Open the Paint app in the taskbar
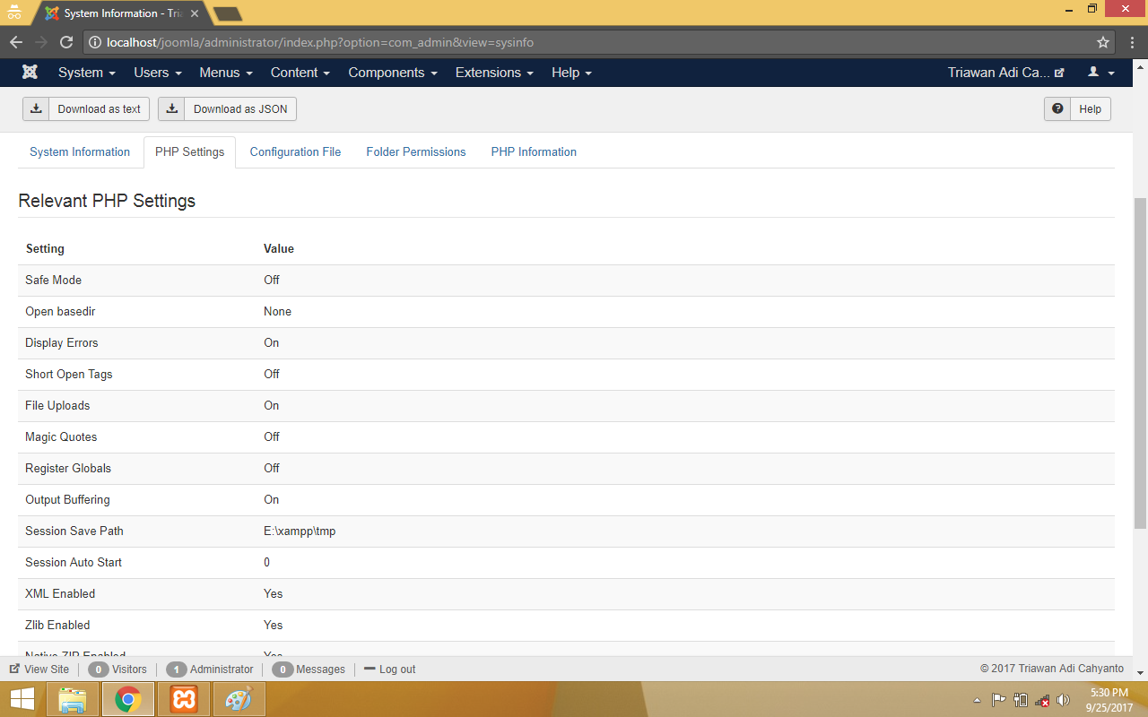 point(239,699)
